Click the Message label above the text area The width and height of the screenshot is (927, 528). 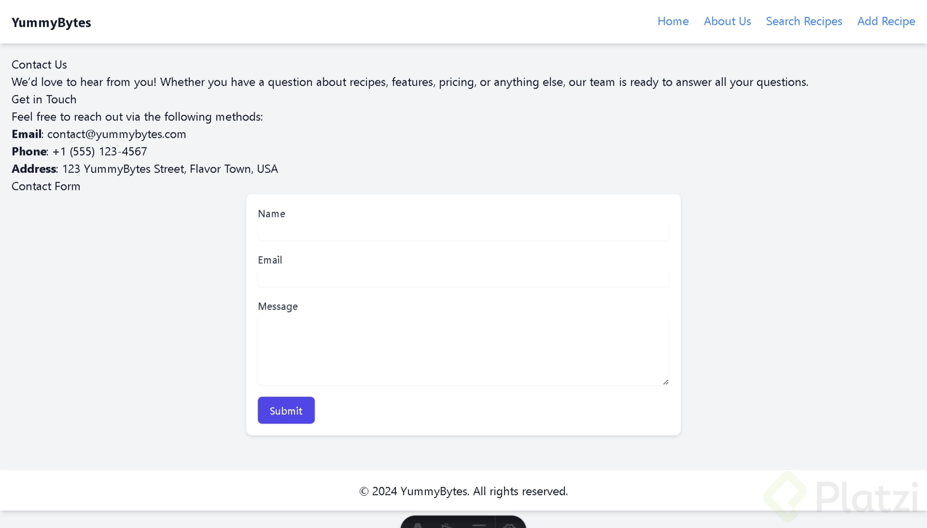278,306
